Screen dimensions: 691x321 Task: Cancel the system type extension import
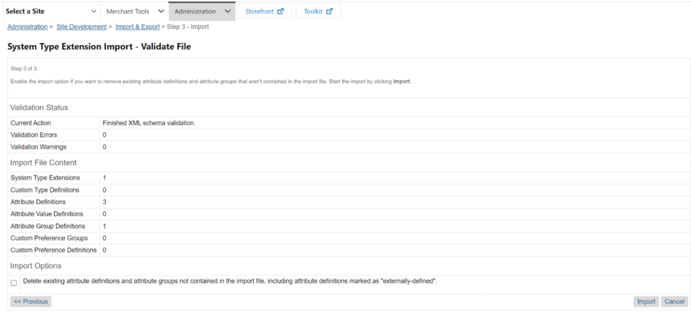(x=674, y=301)
